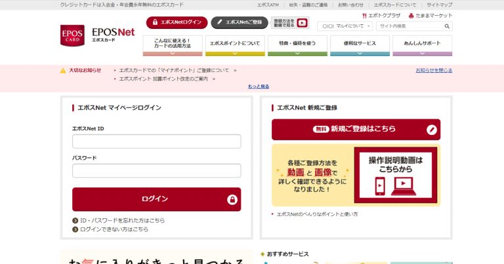Screen dimensions: 504x264
Task: Open サイトマップ top link
Action: click(x=440, y=5)
